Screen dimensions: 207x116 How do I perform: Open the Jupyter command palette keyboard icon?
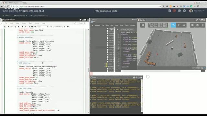51,27
